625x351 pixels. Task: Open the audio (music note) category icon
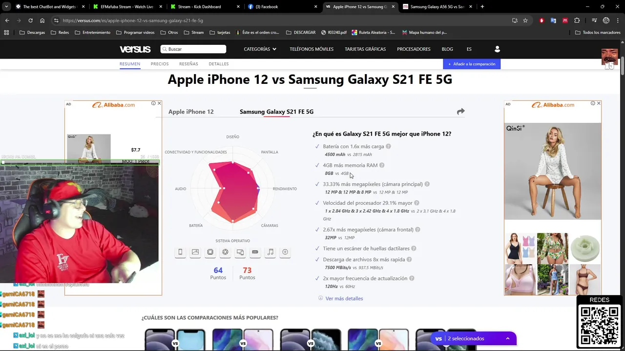pyautogui.click(x=270, y=252)
